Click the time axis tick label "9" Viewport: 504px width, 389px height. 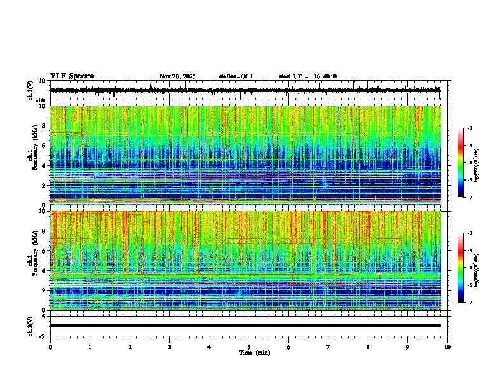click(x=407, y=347)
